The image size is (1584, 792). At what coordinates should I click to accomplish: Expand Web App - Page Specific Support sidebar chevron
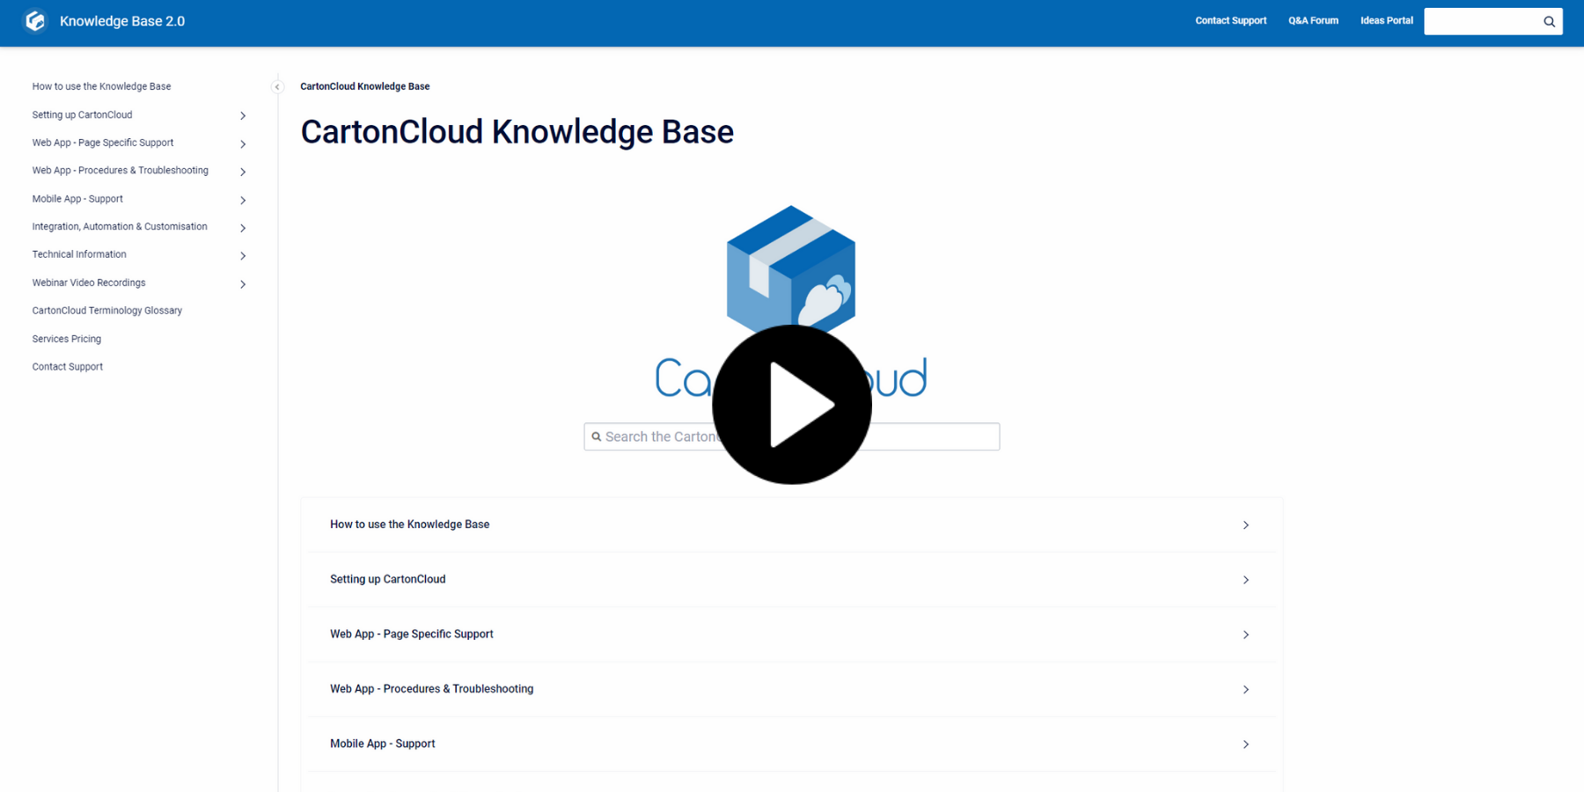coord(243,143)
